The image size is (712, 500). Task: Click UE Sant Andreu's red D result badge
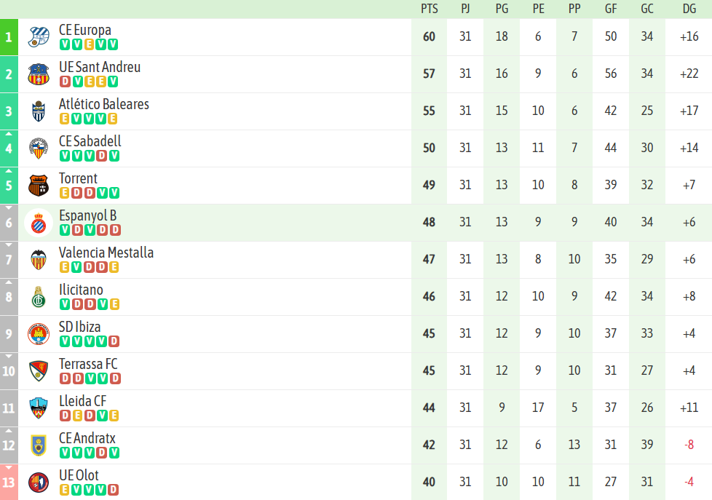65,82
